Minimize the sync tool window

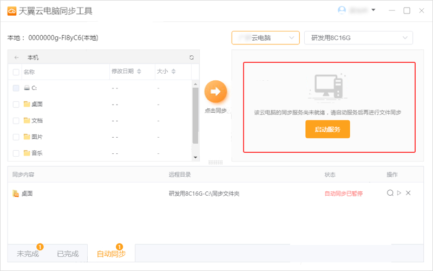point(392,10)
